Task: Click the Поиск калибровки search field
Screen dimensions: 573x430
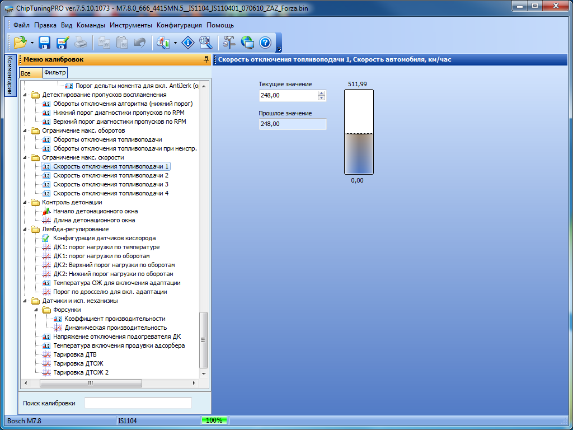Action: pyautogui.click(x=138, y=403)
